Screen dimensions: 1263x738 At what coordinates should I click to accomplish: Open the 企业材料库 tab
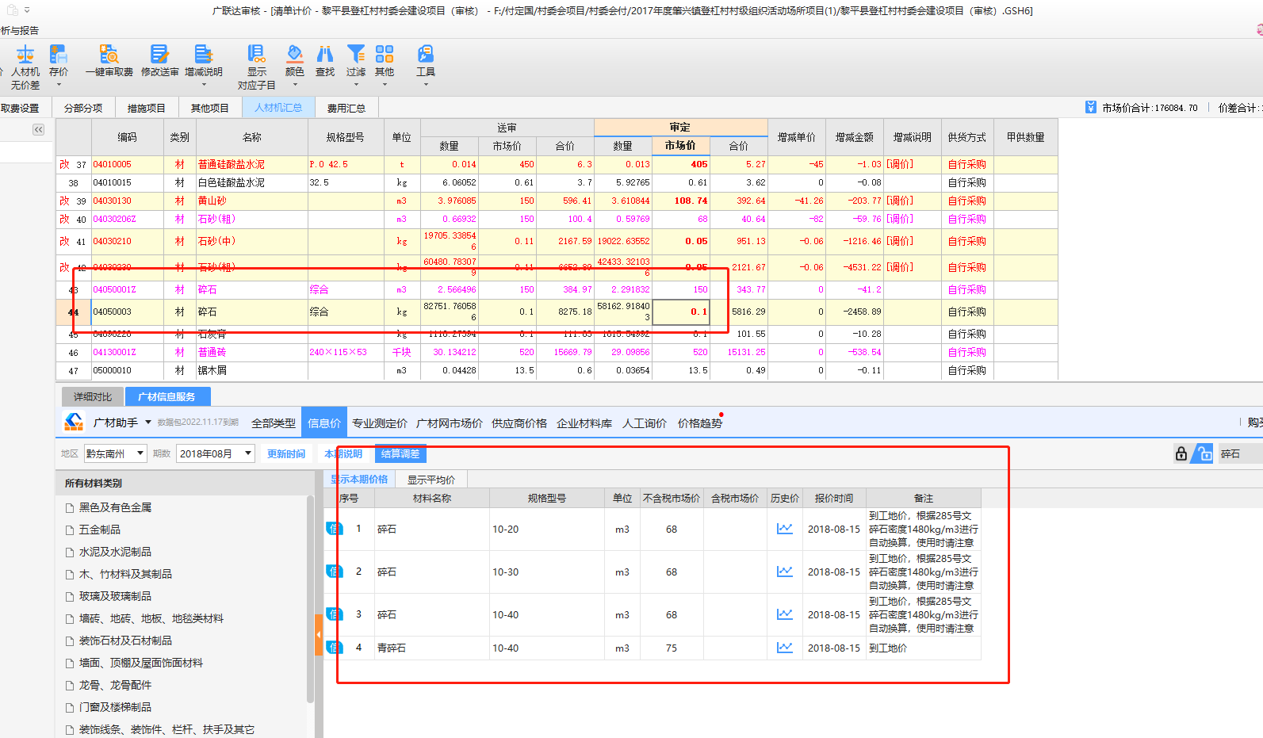584,423
